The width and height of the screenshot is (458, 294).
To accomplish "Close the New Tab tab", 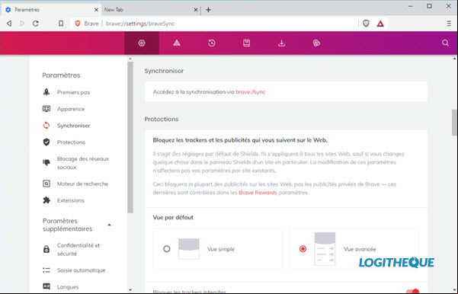I will click(x=196, y=10).
